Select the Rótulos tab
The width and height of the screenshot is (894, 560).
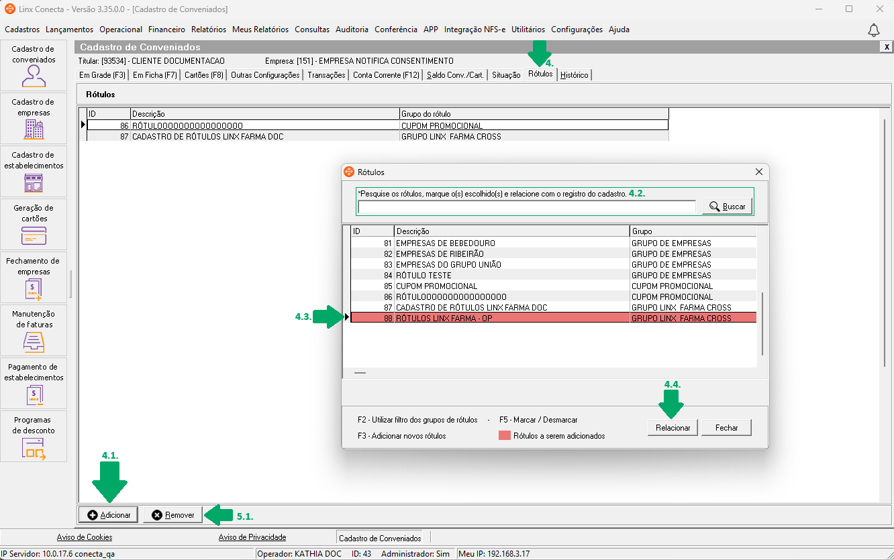tap(540, 74)
